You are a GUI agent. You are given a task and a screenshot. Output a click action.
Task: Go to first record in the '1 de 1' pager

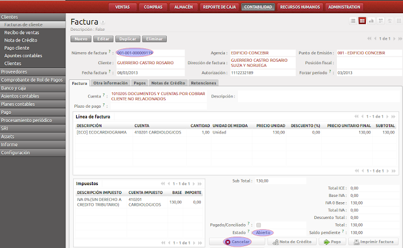[x=370, y=38]
